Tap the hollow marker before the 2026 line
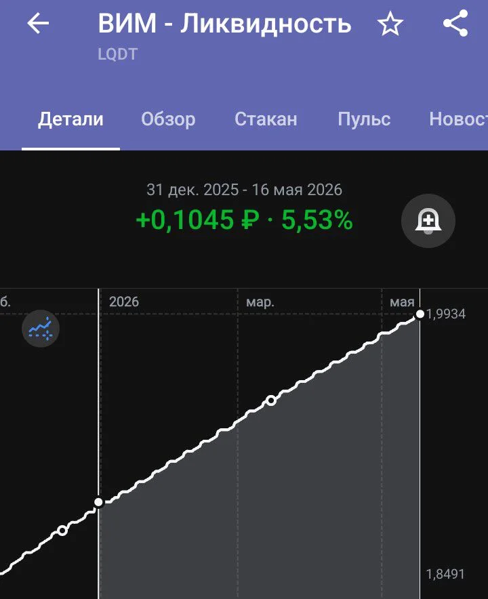Viewport: 488px width, 599px height. click(x=62, y=531)
